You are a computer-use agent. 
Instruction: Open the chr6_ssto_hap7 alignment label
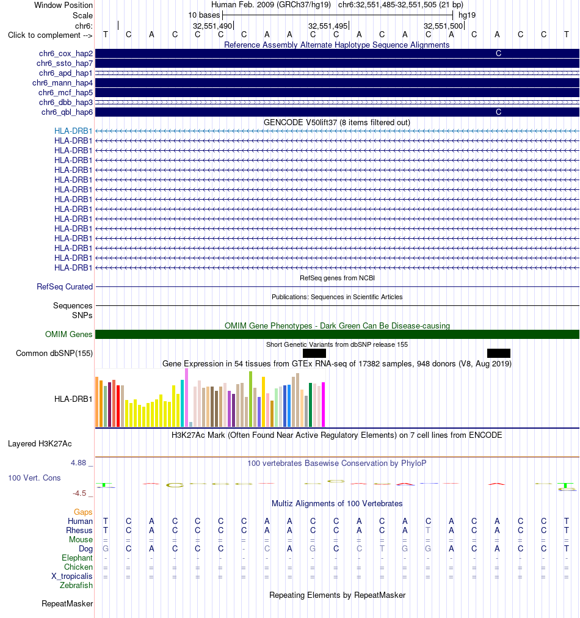click(x=65, y=64)
